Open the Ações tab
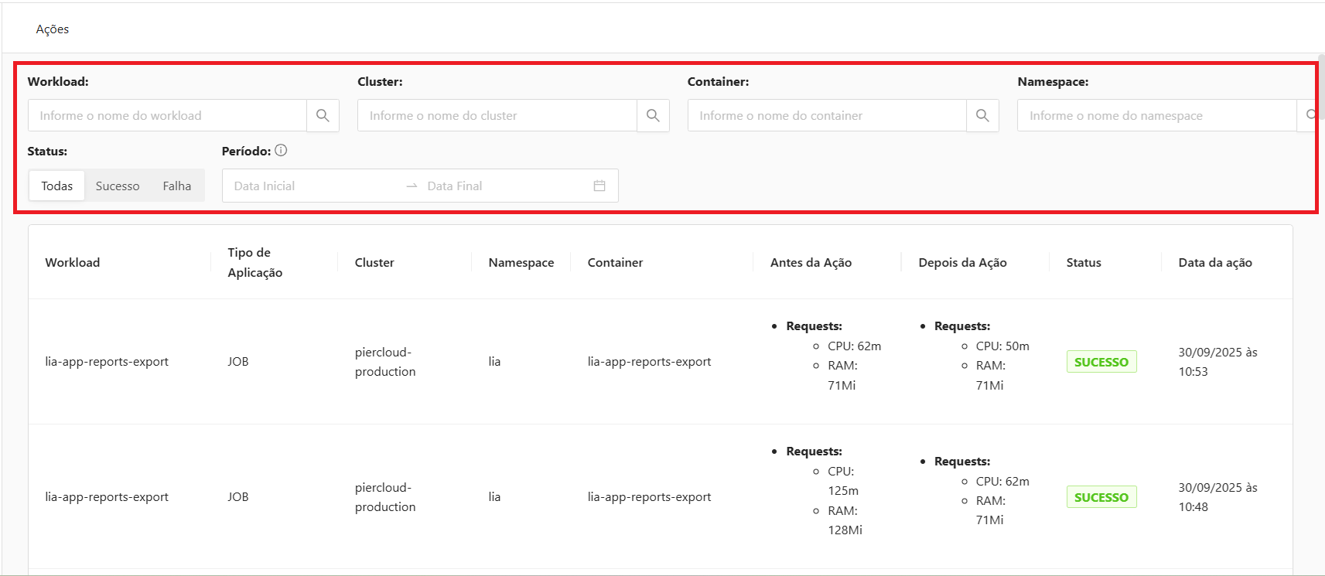Viewport: 1325px width, 576px height. click(x=53, y=29)
